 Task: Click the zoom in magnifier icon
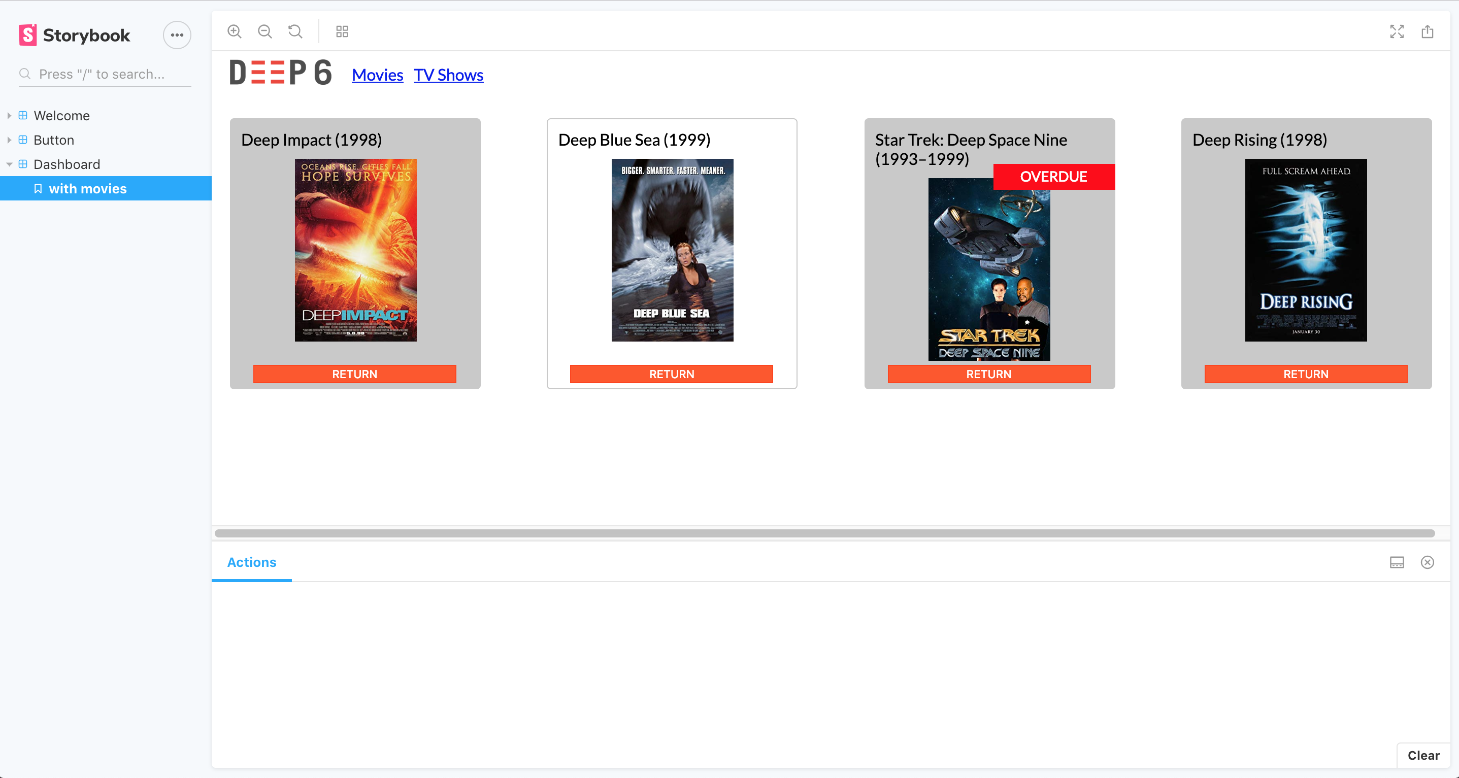[235, 31]
